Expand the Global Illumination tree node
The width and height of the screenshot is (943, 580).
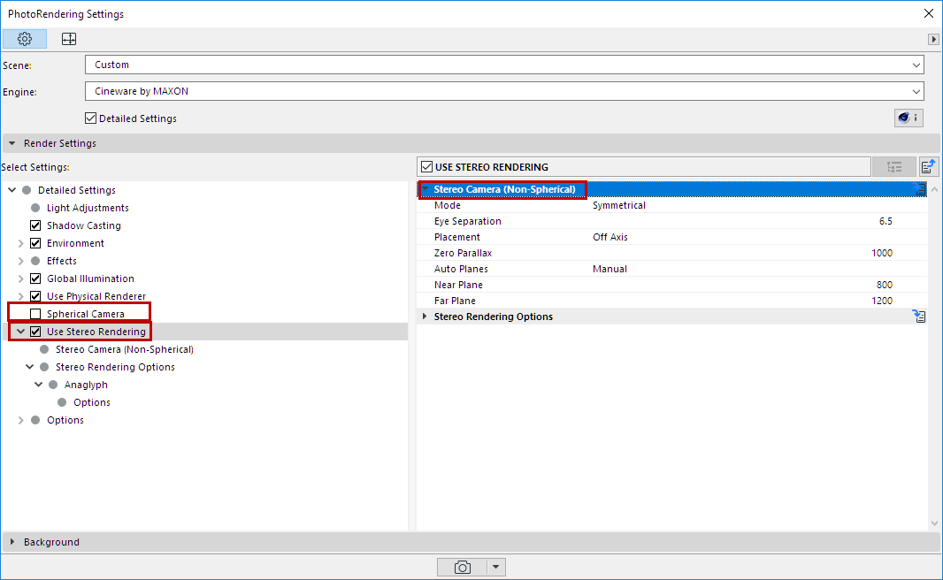click(21, 279)
